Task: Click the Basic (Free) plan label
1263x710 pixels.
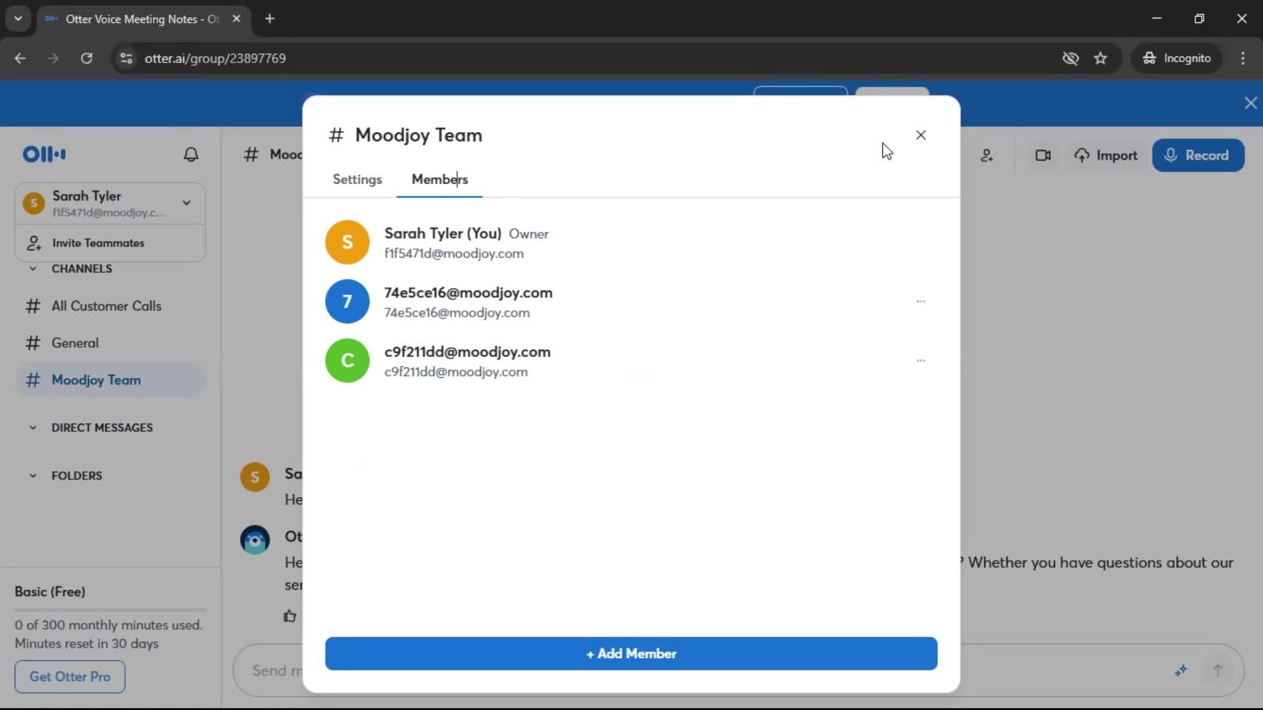Action: coord(50,592)
